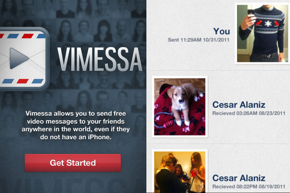Select the 'send free video messages' description text
The image size is (290, 193).
(x=76, y=125)
